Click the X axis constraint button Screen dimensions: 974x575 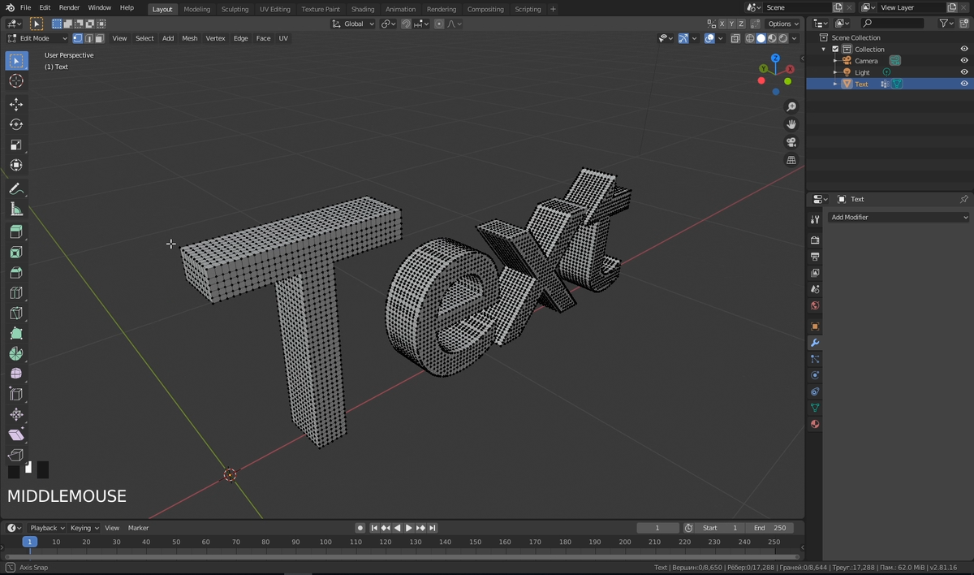(722, 24)
